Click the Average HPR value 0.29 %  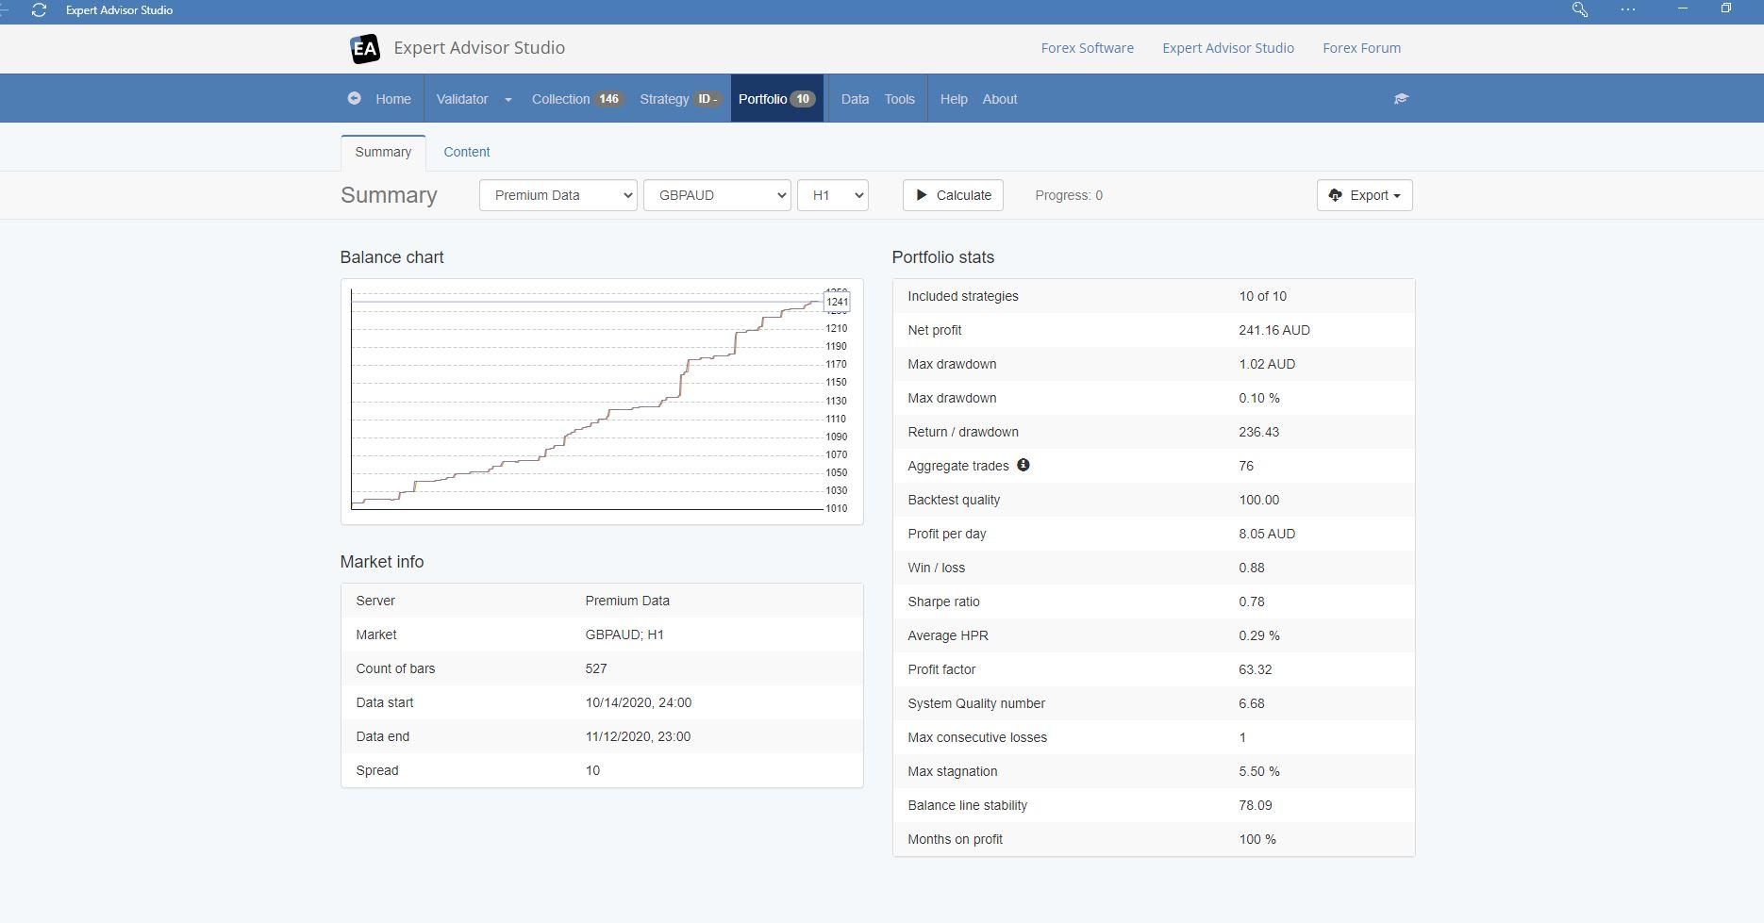(x=1259, y=635)
